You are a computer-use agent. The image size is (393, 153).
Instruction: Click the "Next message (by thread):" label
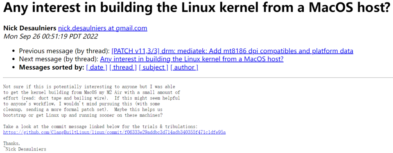[59, 59]
